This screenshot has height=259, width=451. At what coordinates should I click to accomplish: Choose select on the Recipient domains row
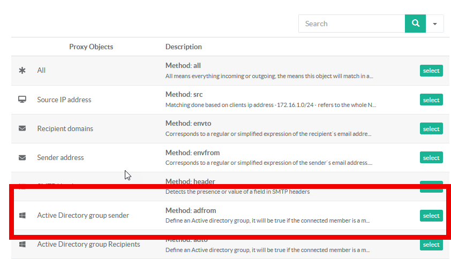coord(431,129)
